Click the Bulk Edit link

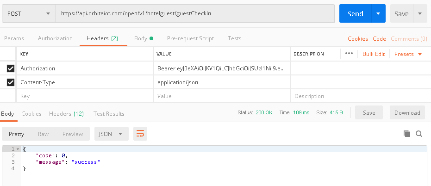(373, 54)
